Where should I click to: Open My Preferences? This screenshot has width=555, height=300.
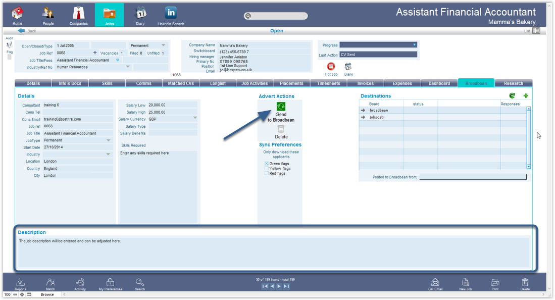coord(111,284)
